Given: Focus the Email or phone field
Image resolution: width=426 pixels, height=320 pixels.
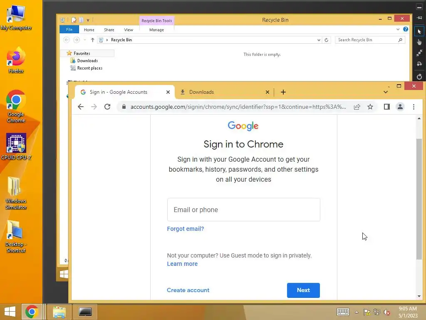Looking at the screenshot, I should click(x=243, y=210).
